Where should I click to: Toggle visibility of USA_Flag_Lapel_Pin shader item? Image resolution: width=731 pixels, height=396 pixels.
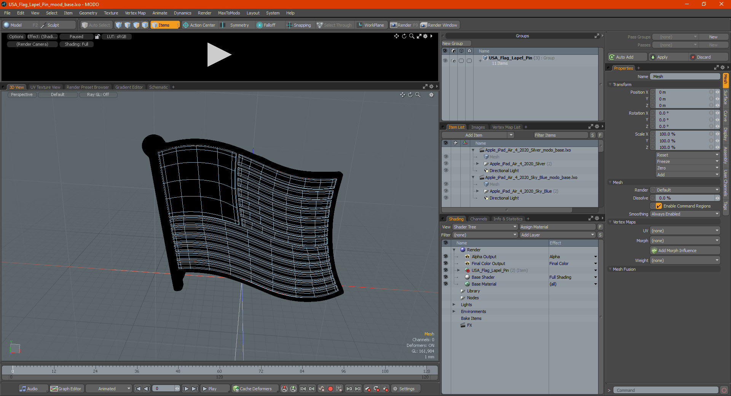445,270
